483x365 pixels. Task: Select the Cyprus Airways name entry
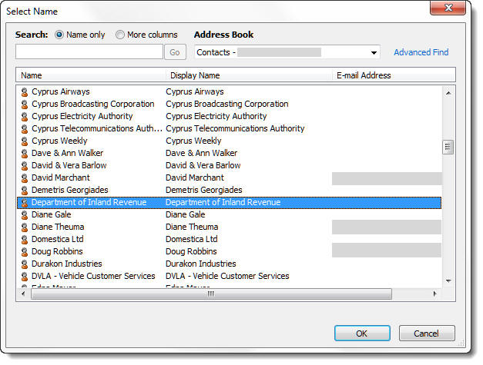61,91
